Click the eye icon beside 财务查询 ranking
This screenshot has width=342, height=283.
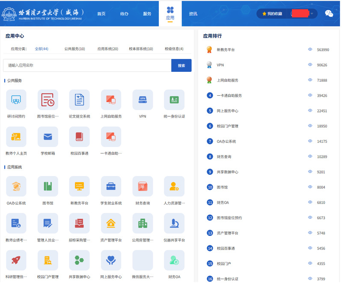click(x=310, y=157)
